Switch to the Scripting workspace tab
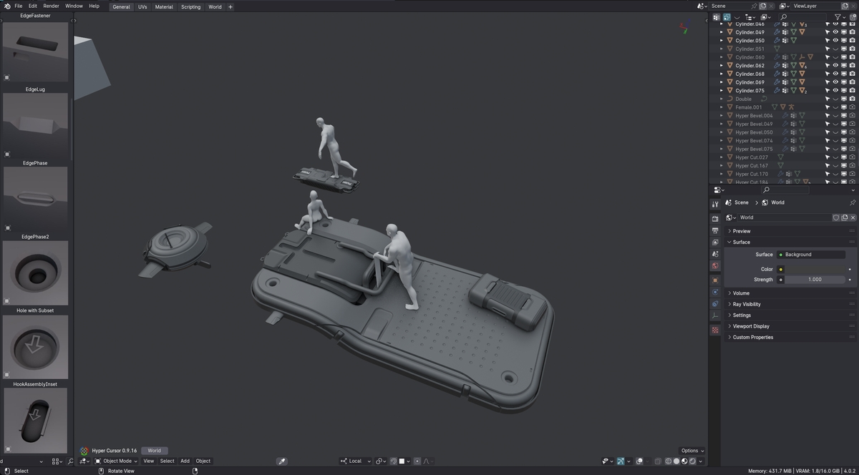Image resolution: width=859 pixels, height=475 pixels. [190, 7]
